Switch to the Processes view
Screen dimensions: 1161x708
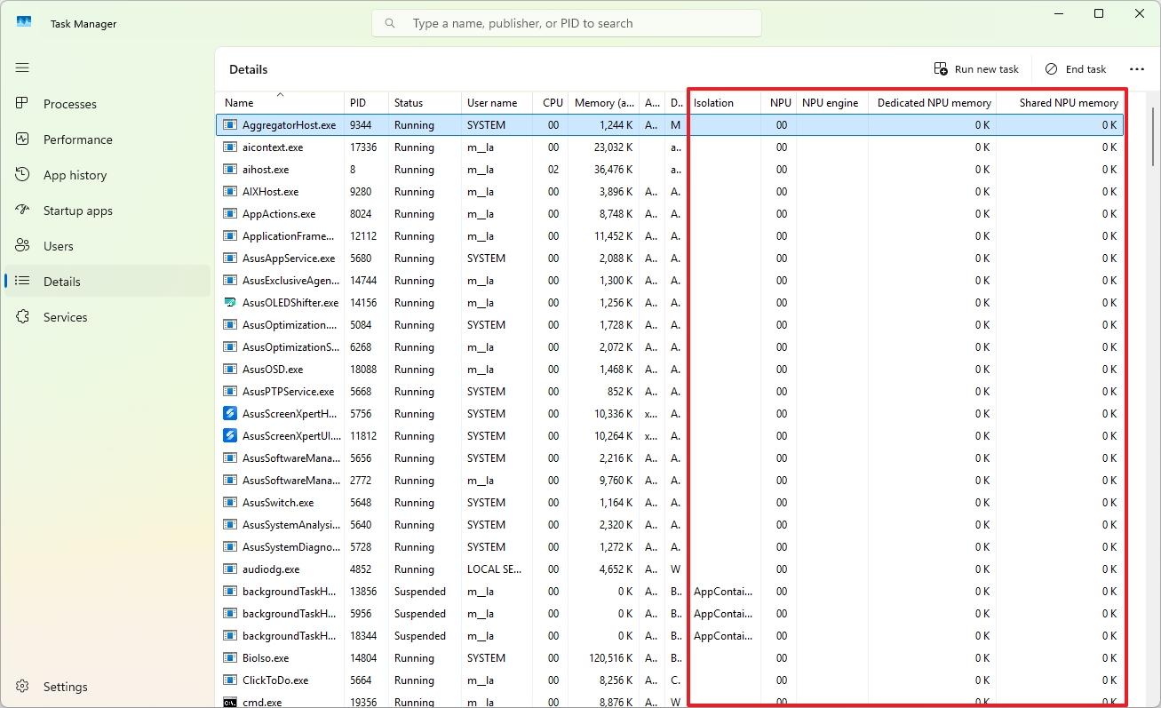[71, 104]
